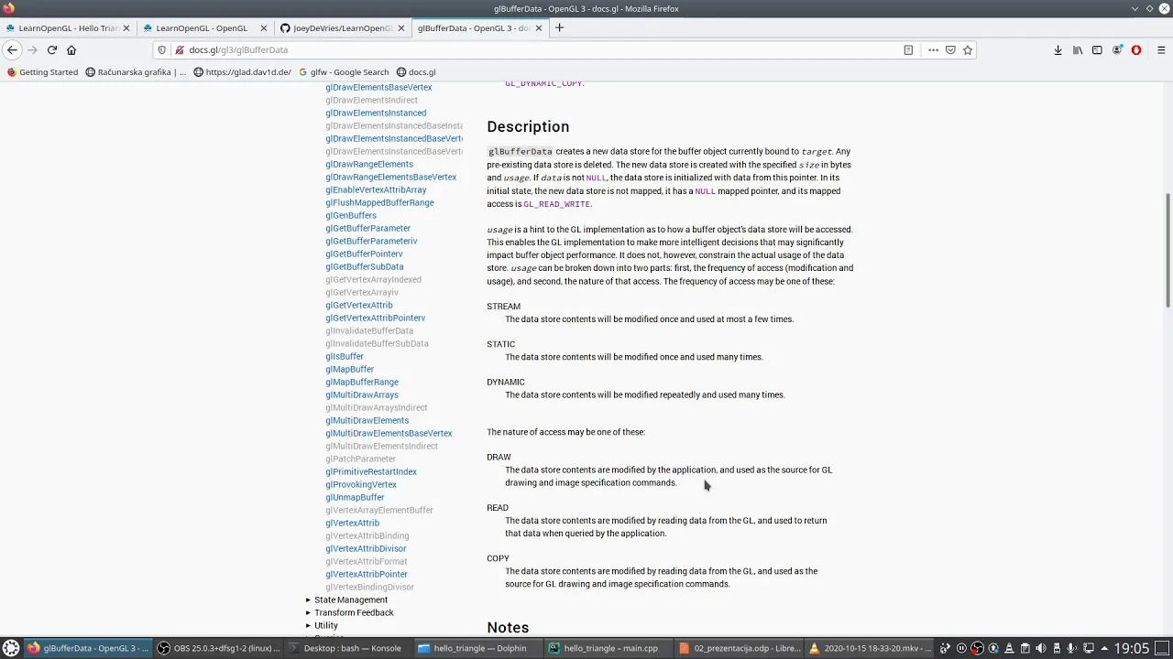Open glDrawElementsBaseVertex link
Screen dimensions: 1173x659
tap(378, 88)
